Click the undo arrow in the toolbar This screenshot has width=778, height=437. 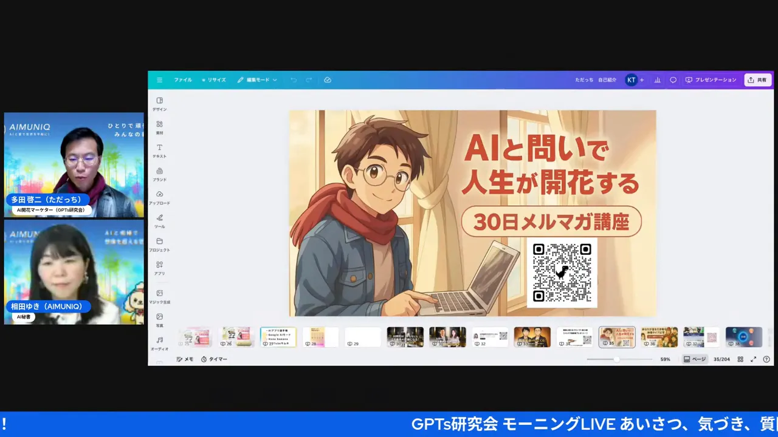pyautogui.click(x=292, y=80)
